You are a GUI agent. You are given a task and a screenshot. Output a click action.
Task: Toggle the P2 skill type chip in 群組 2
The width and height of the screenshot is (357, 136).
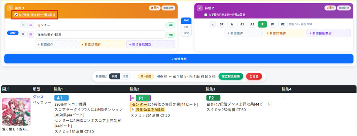point(283,24)
